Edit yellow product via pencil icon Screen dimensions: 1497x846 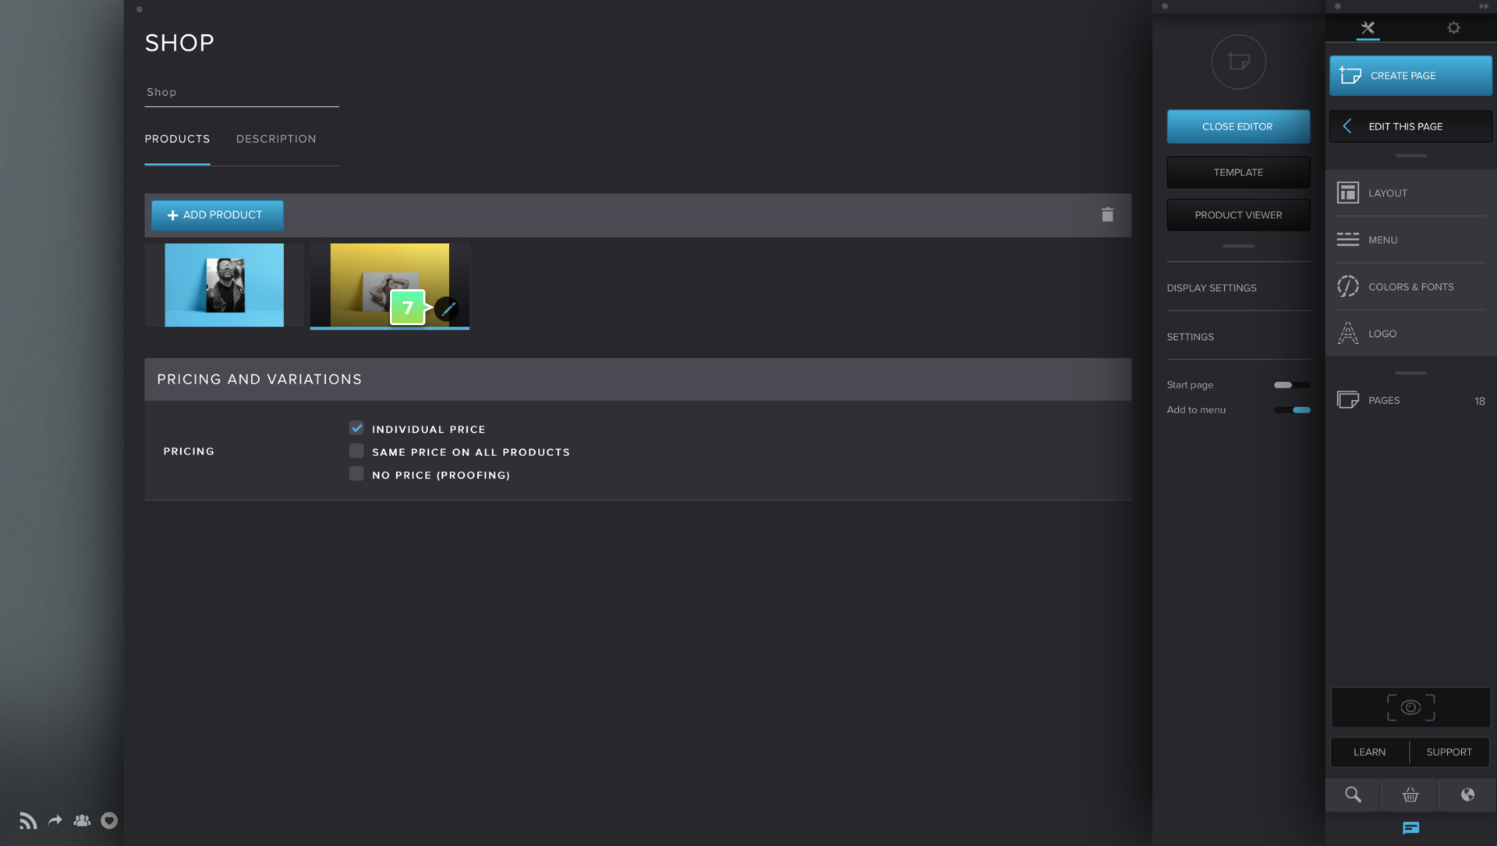448,309
